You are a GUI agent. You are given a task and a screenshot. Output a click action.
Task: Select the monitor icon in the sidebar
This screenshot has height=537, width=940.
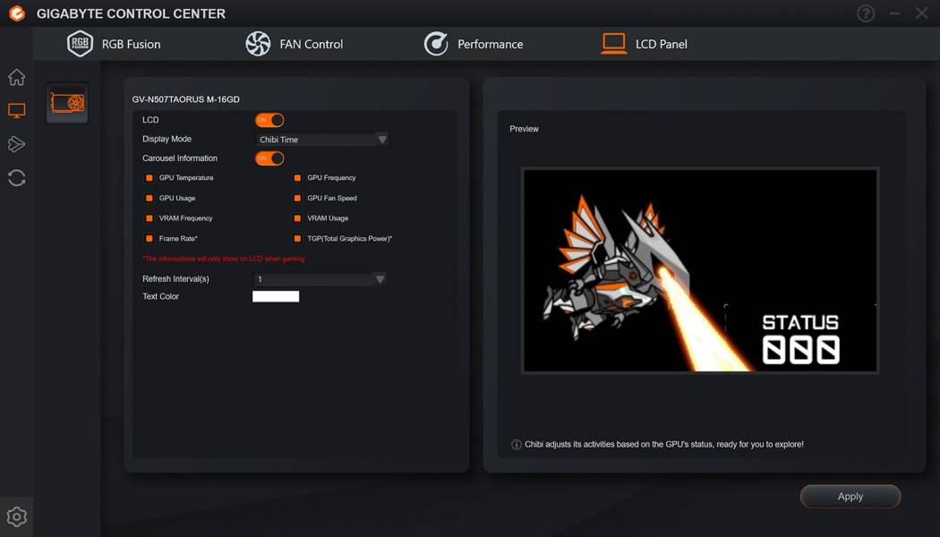point(17,110)
